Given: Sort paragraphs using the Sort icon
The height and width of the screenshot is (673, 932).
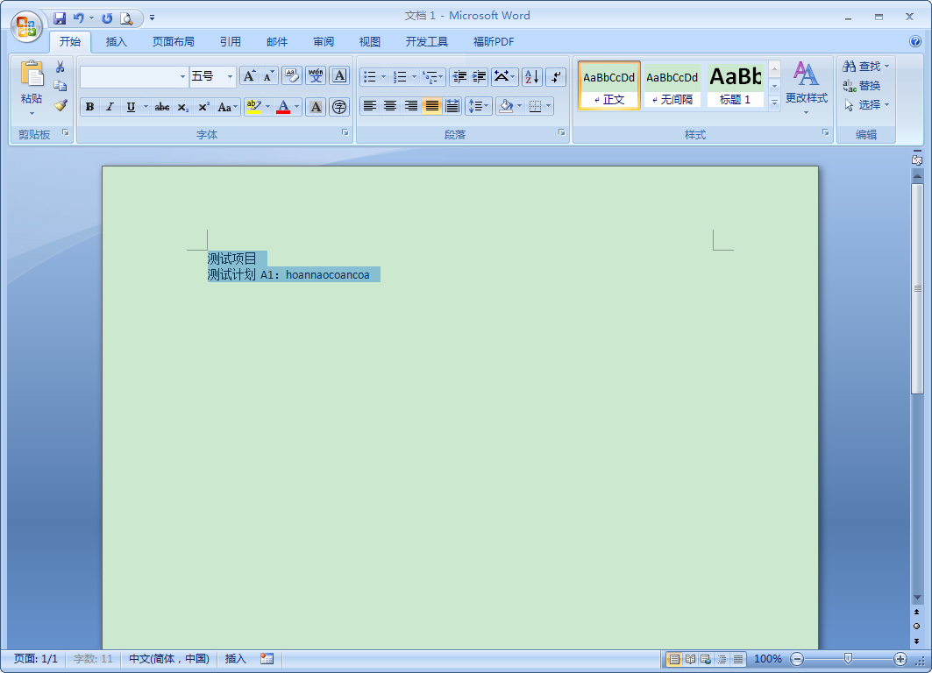Looking at the screenshot, I should click(531, 78).
